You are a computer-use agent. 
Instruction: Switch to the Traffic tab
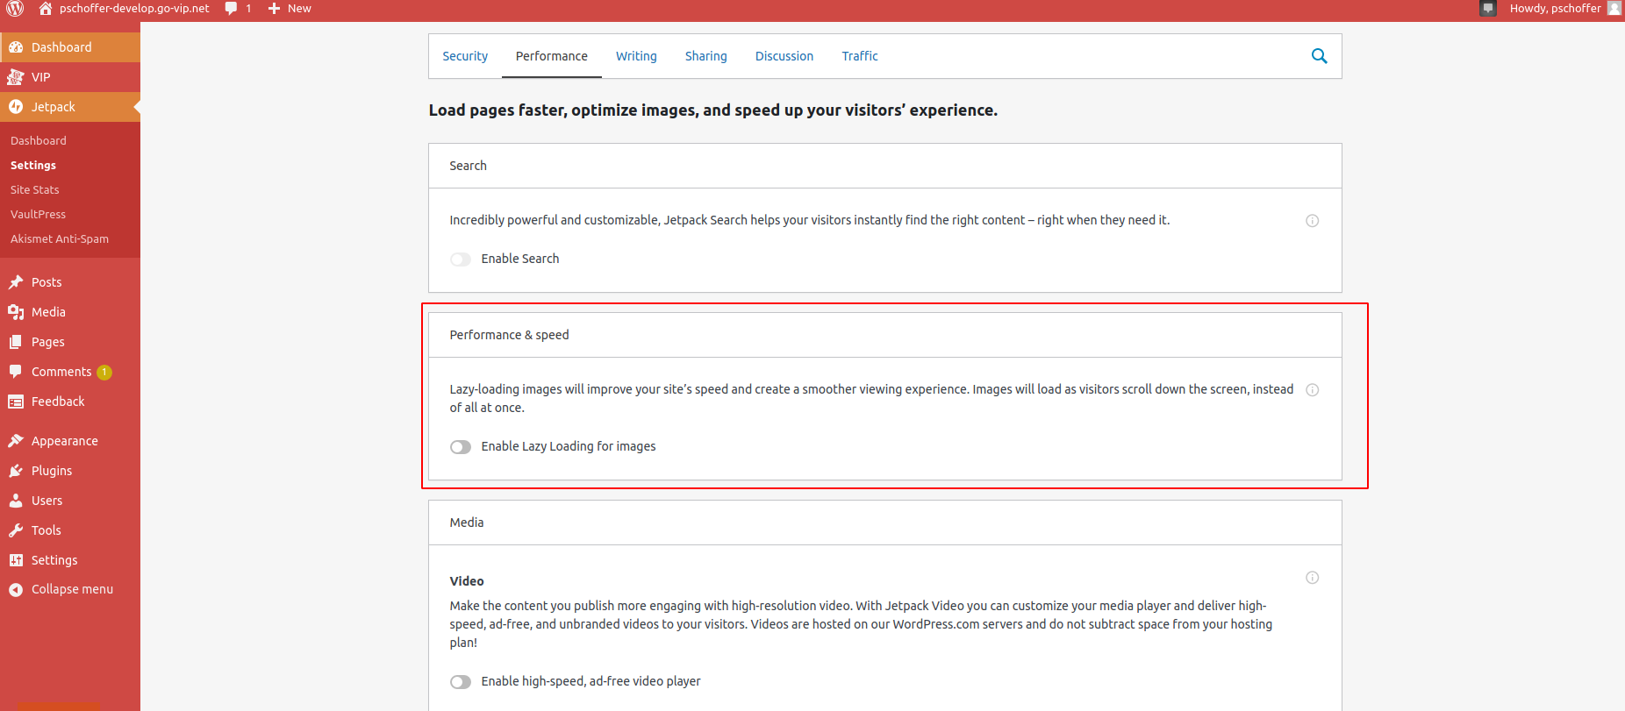pyautogui.click(x=860, y=56)
